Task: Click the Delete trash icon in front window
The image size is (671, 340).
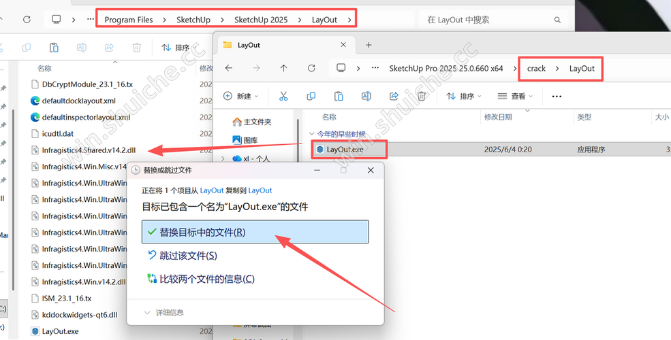Action: coord(422,97)
